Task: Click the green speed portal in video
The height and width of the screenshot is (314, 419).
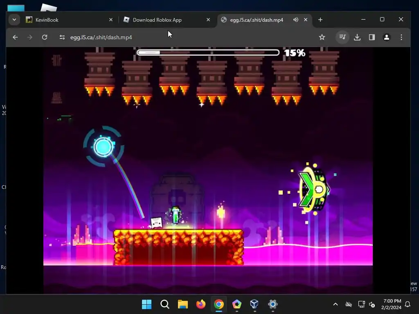Action: 314,190
